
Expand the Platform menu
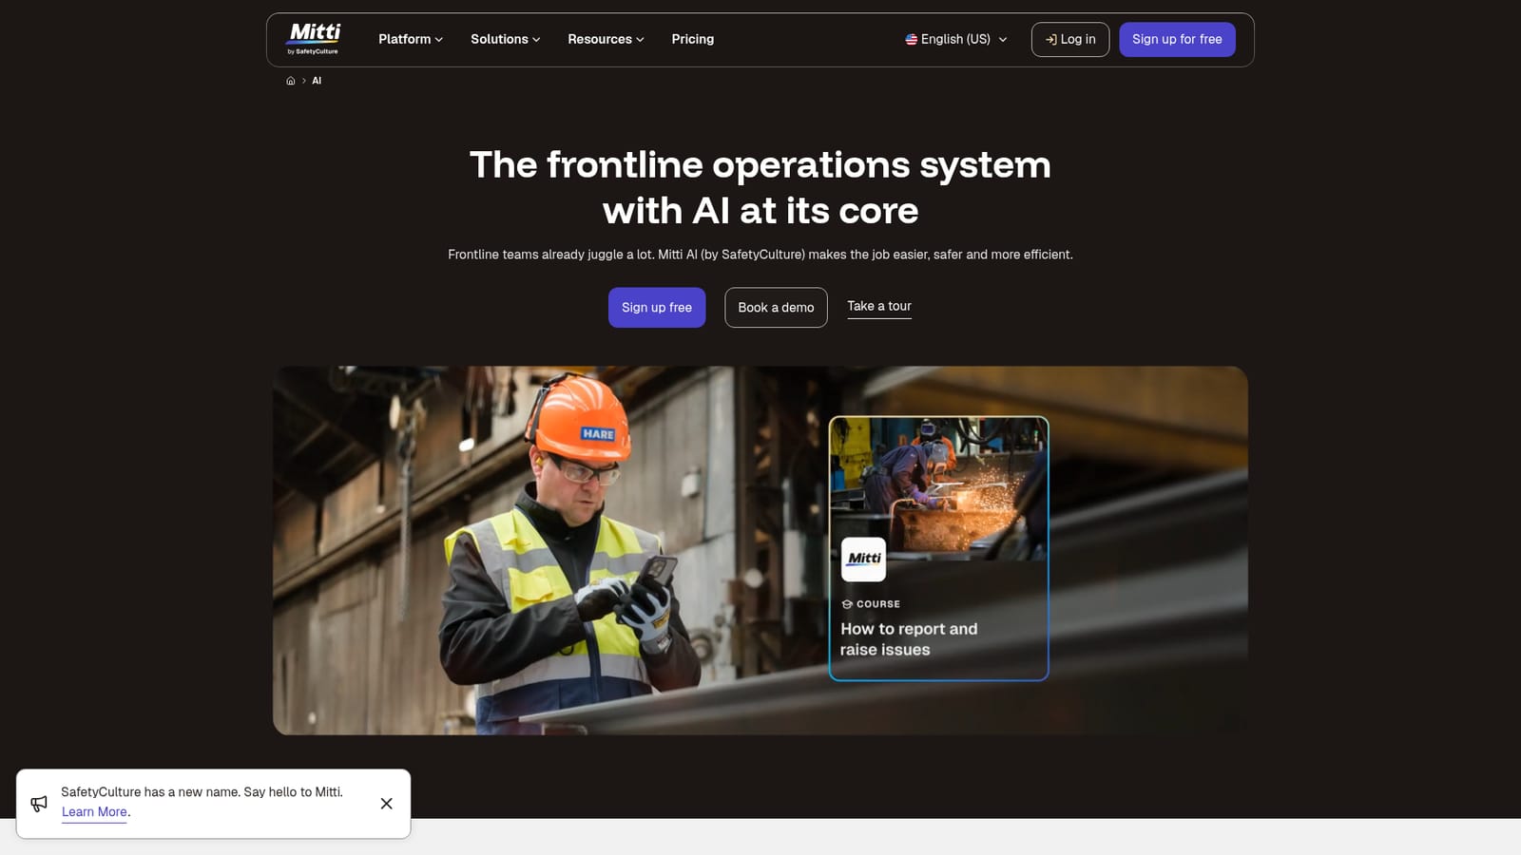coord(411,39)
